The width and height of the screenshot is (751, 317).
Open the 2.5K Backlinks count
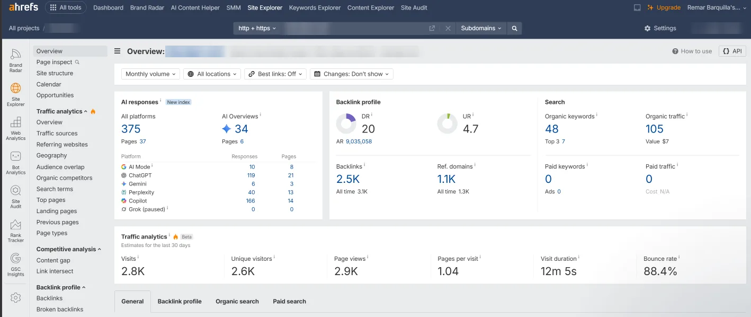348,179
